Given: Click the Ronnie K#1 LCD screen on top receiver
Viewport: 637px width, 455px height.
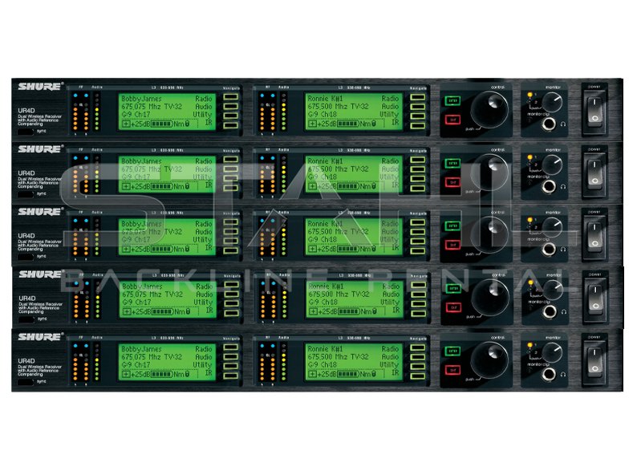Looking at the screenshot, I should click(x=354, y=112).
